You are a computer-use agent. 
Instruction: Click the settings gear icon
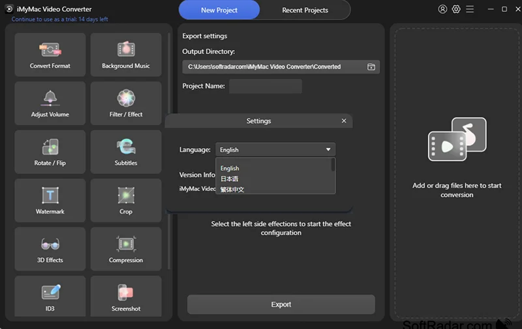pyautogui.click(x=456, y=9)
